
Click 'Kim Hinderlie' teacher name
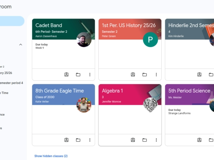tap(176, 36)
